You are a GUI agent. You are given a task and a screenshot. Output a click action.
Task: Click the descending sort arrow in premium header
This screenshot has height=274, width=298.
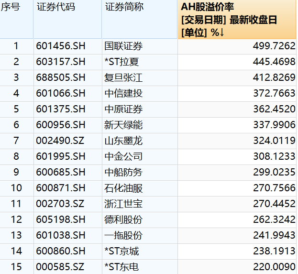coord(222,33)
